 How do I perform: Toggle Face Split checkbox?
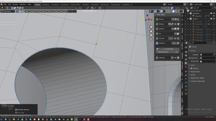[x=16, y=113]
